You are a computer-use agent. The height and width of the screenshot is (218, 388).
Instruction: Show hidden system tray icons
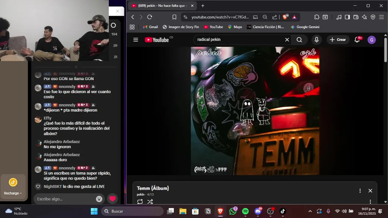coord(310,211)
